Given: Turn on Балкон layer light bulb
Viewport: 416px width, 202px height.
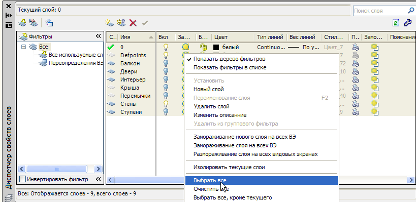Looking at the screenshot, I should (166, 63).
